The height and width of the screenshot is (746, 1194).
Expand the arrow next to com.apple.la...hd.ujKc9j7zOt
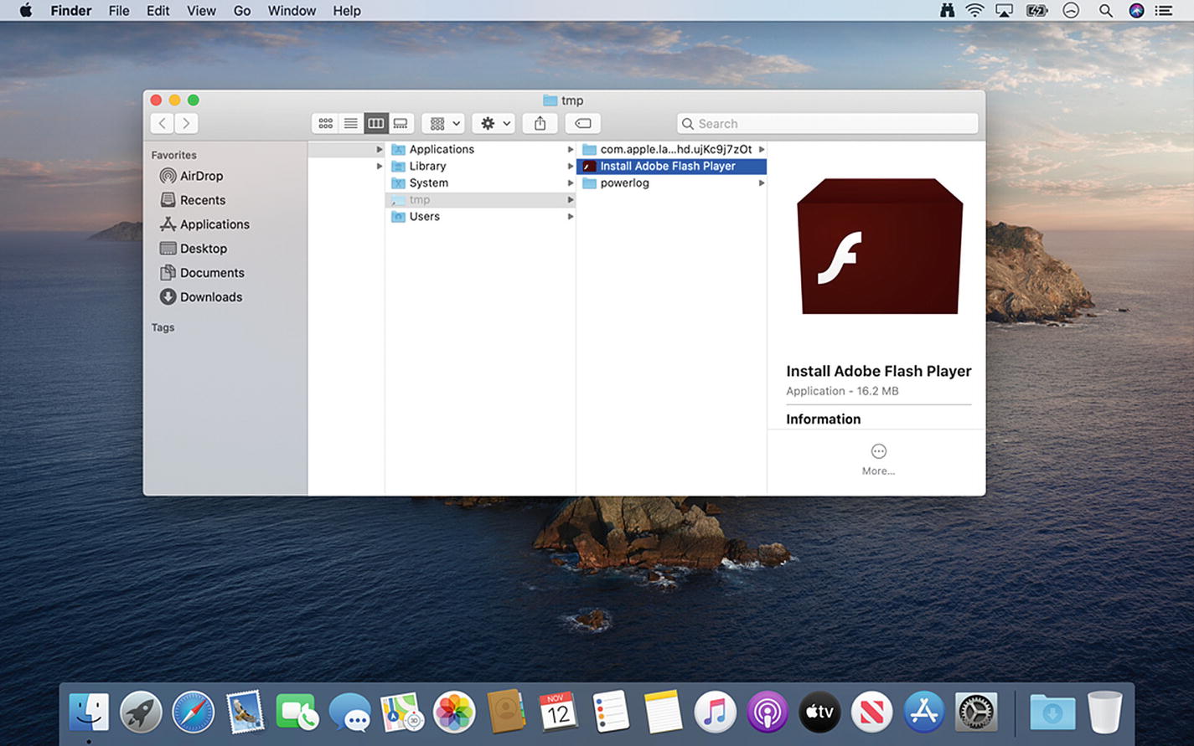[x=762, y=149]
